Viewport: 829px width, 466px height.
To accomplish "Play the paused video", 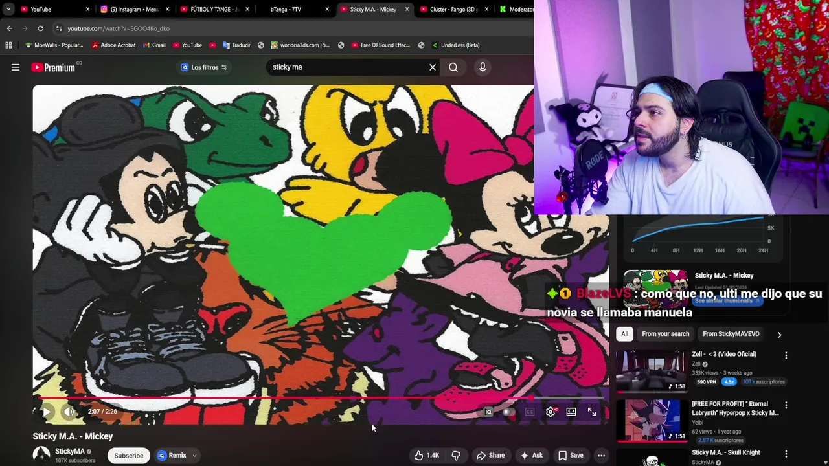I will (47, 412).
